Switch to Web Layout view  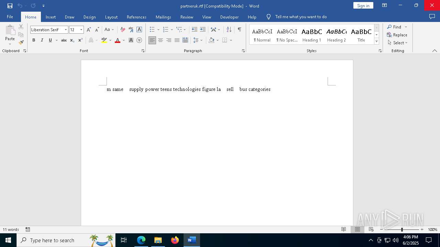(x=371, y=230)
